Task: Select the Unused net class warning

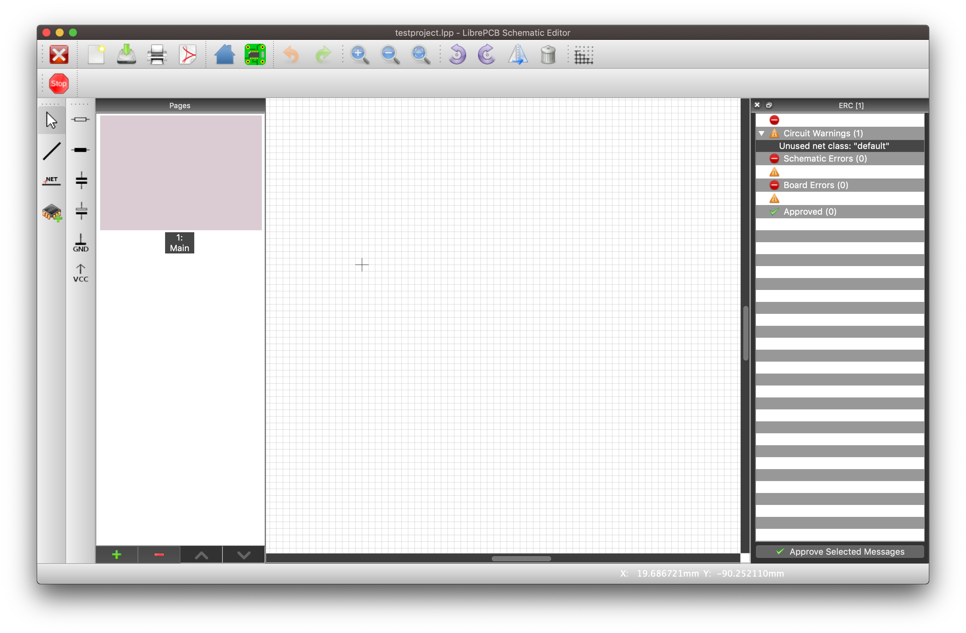Action: tap(834, 146)
